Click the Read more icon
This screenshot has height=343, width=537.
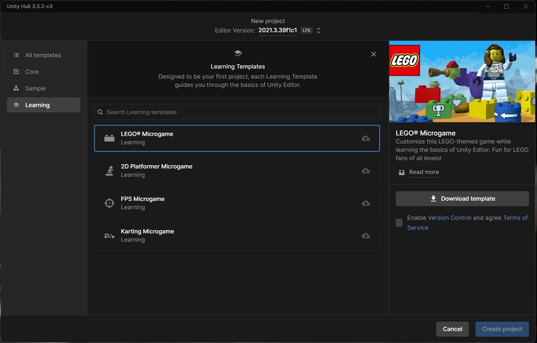point(402,172)
